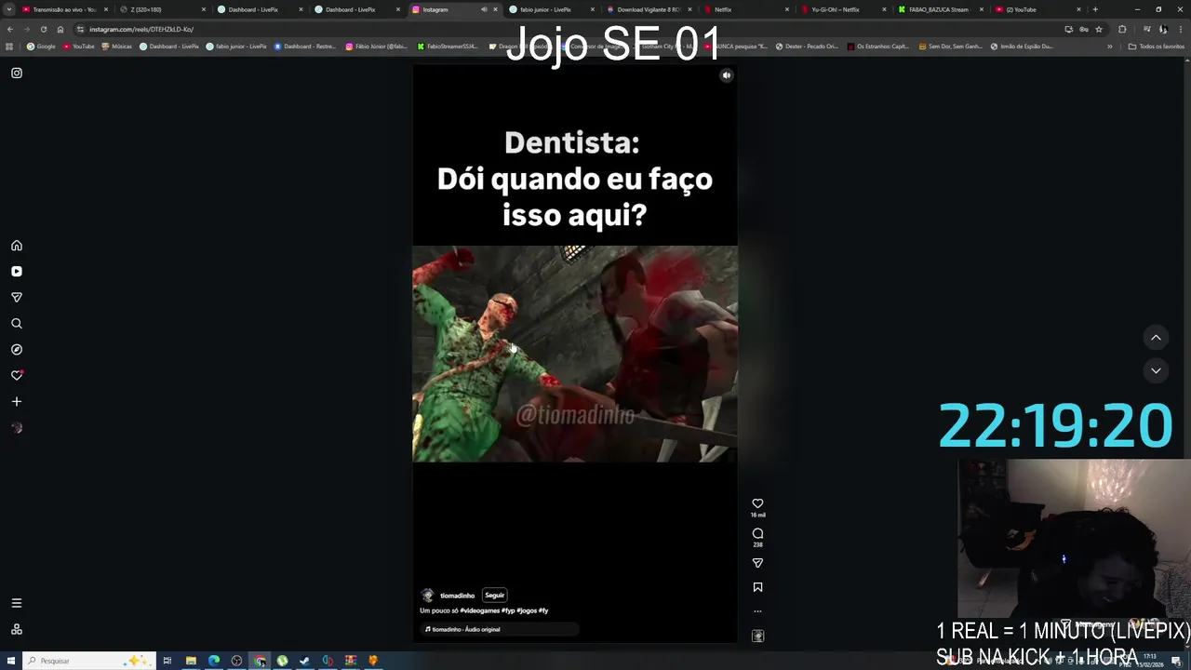
Task: Open WinRAR from the taskbar
Action: tap(350, 661)
